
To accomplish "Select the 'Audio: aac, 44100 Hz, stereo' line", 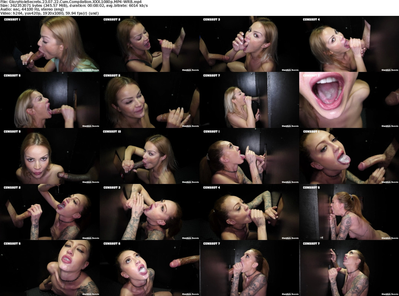I will 32,9.
